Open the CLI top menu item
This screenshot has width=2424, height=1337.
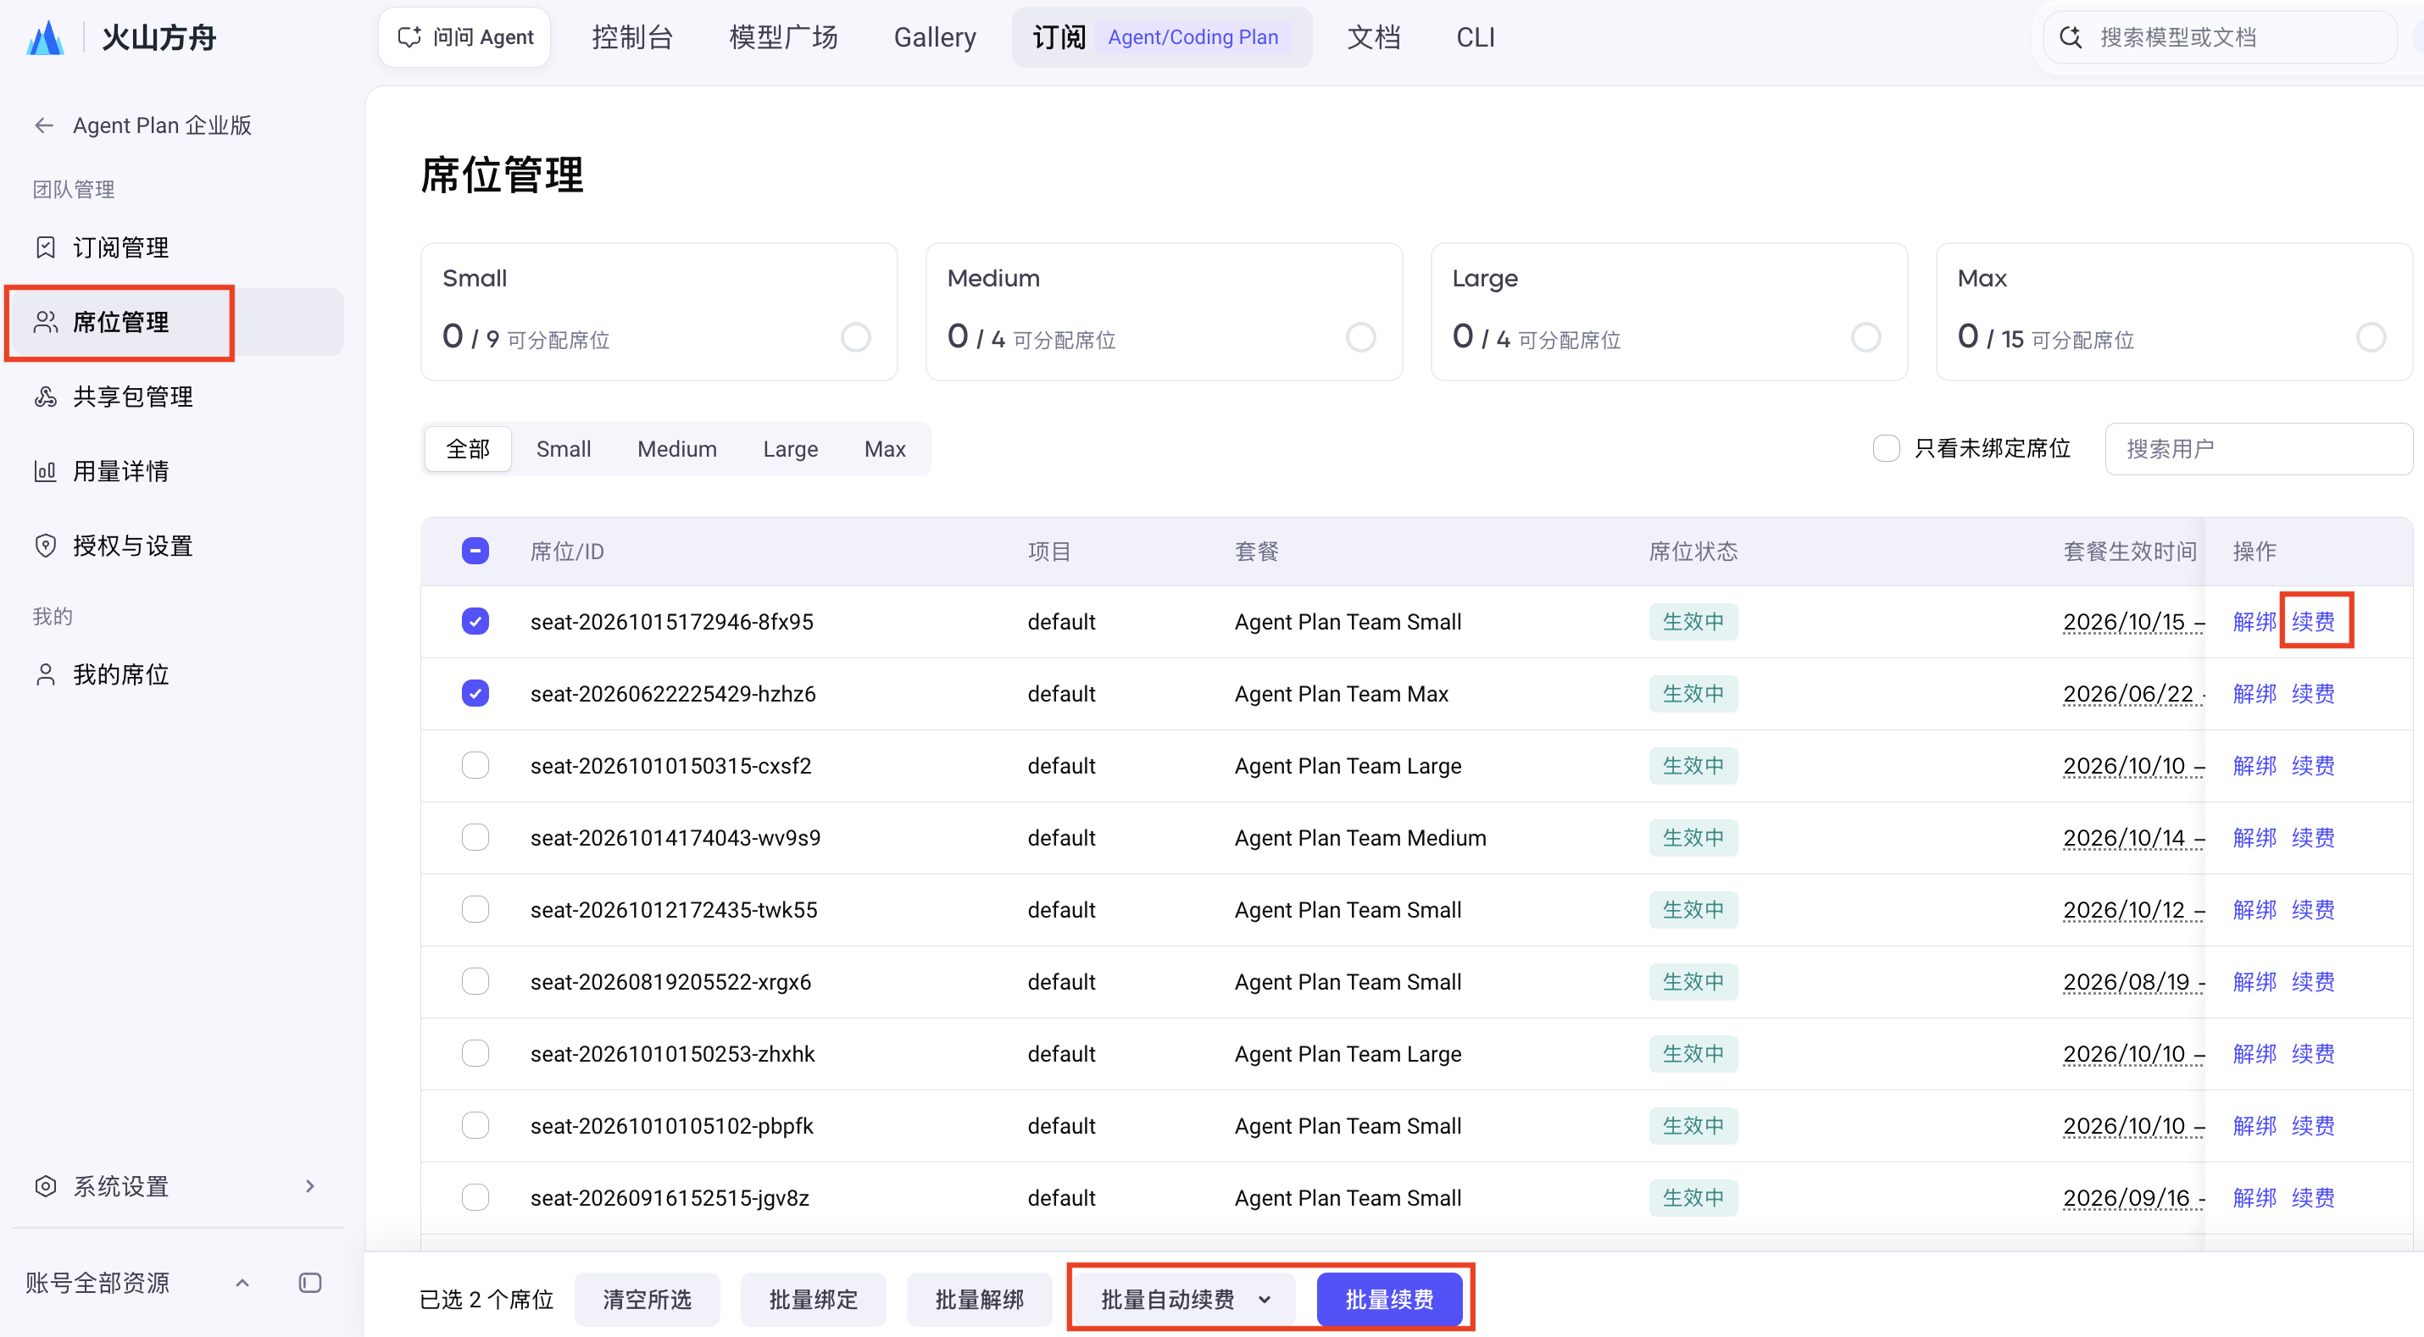point(1475,37)
